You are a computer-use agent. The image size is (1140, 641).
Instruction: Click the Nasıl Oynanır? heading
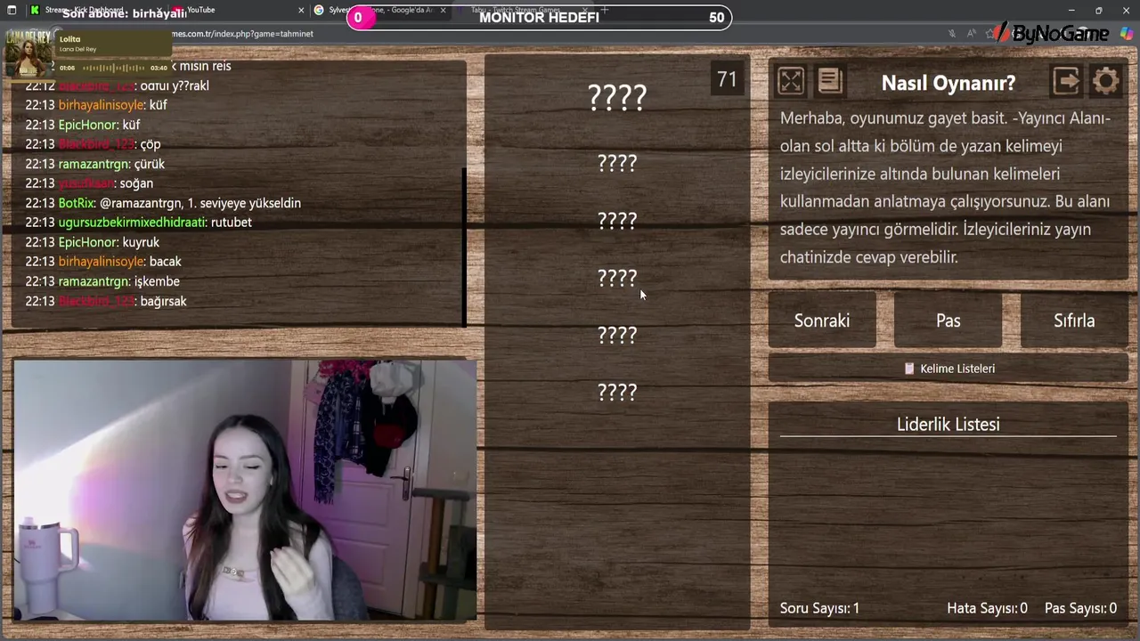pos(949,83)
